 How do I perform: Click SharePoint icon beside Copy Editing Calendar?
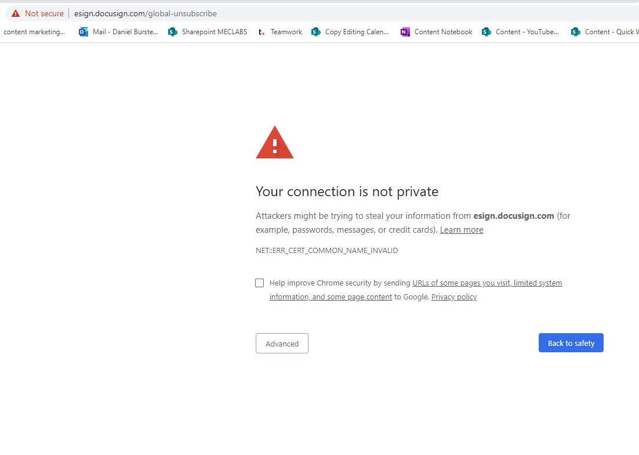(316, 32)
